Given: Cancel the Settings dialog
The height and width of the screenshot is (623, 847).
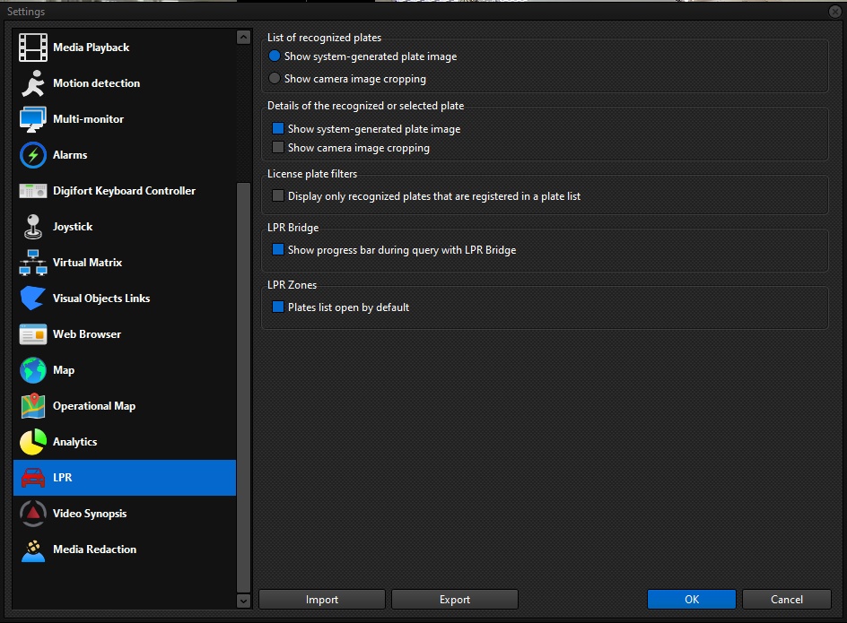Looking at the screenshot, I should click(x=787, y=600).
